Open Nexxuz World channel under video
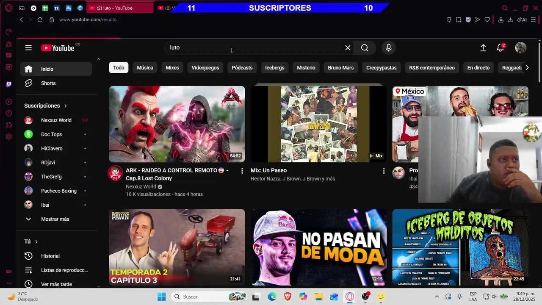The height and width of the screenshot is (305, 542). [141, 187]
